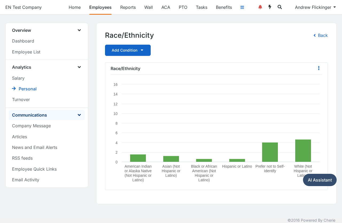Screen dimensions: 342x223
Task: Click the White (Not Hispanic) green bar
Action: 303,151
